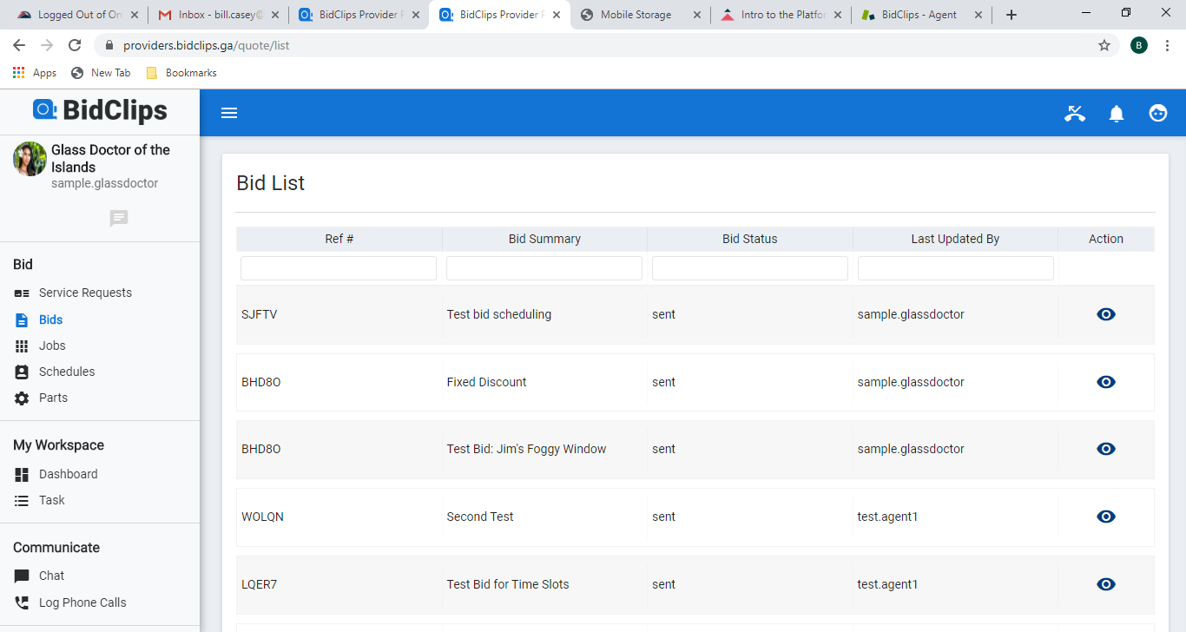Click the Service Requests sidebar icon

[x=22, y=293]
